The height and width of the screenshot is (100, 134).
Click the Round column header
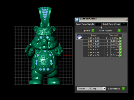(x=94, y=35)
